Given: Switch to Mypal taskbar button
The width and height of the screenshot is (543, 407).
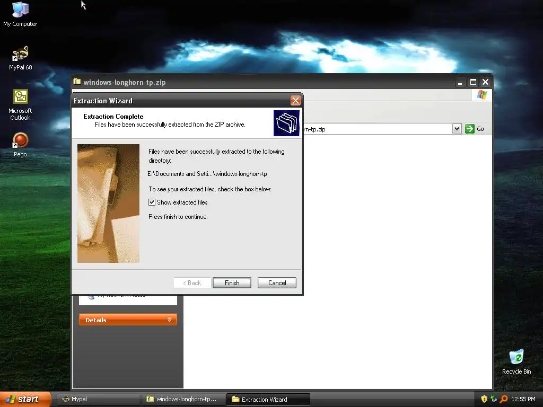Looking at the screenshot, I should pos(98,399).
